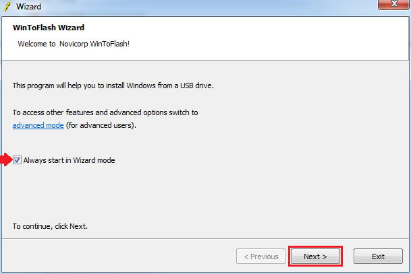Click the disabled Previous button
Image resolution: width=411 pixels, height=274 pixels.
261,256
